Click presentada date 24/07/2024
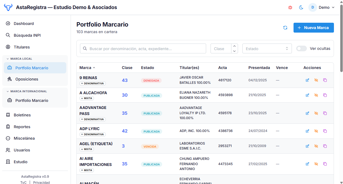 click(x=258, y=131)
